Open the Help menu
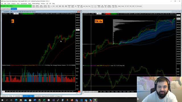This screenshot has height=102, width=182. 53,4
